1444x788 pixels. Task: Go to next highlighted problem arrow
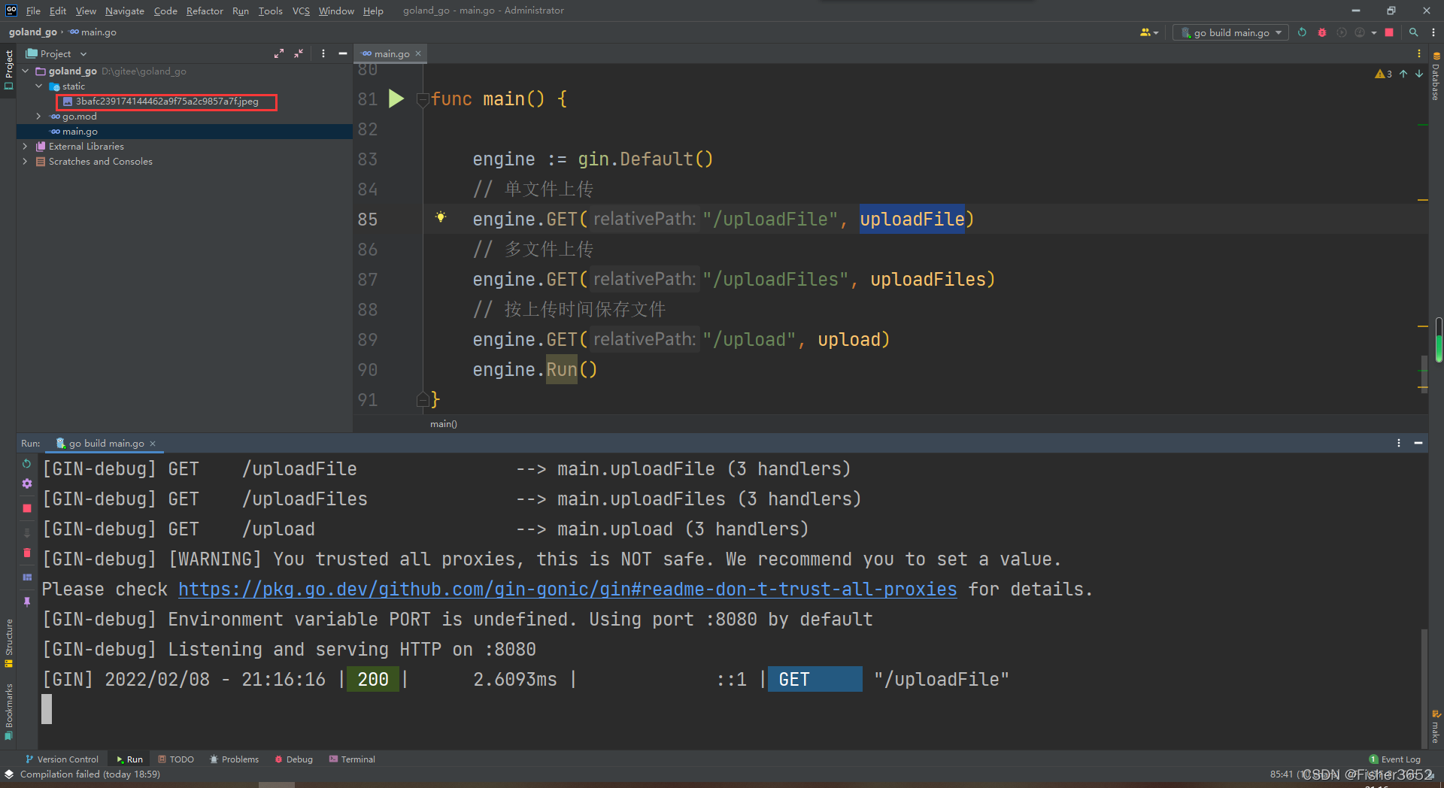click(1419, 74)
